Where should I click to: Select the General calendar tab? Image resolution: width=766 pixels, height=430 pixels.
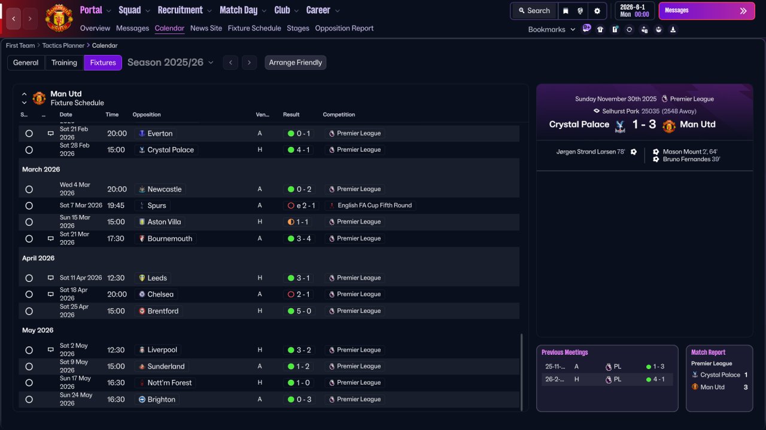[x=26, y=63]
